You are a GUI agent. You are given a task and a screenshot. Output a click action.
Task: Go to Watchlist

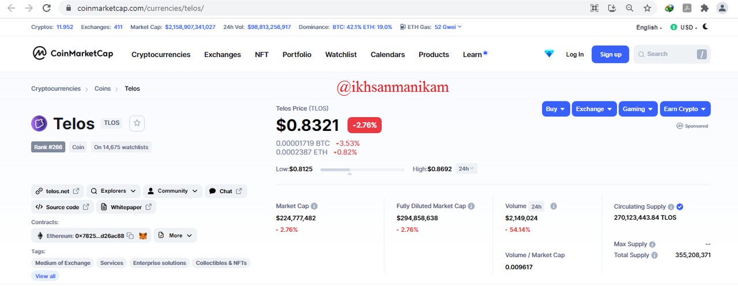[x=341, y=54]
